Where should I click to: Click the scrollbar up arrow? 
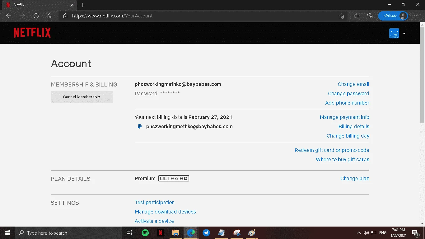(x=422, y=25)
